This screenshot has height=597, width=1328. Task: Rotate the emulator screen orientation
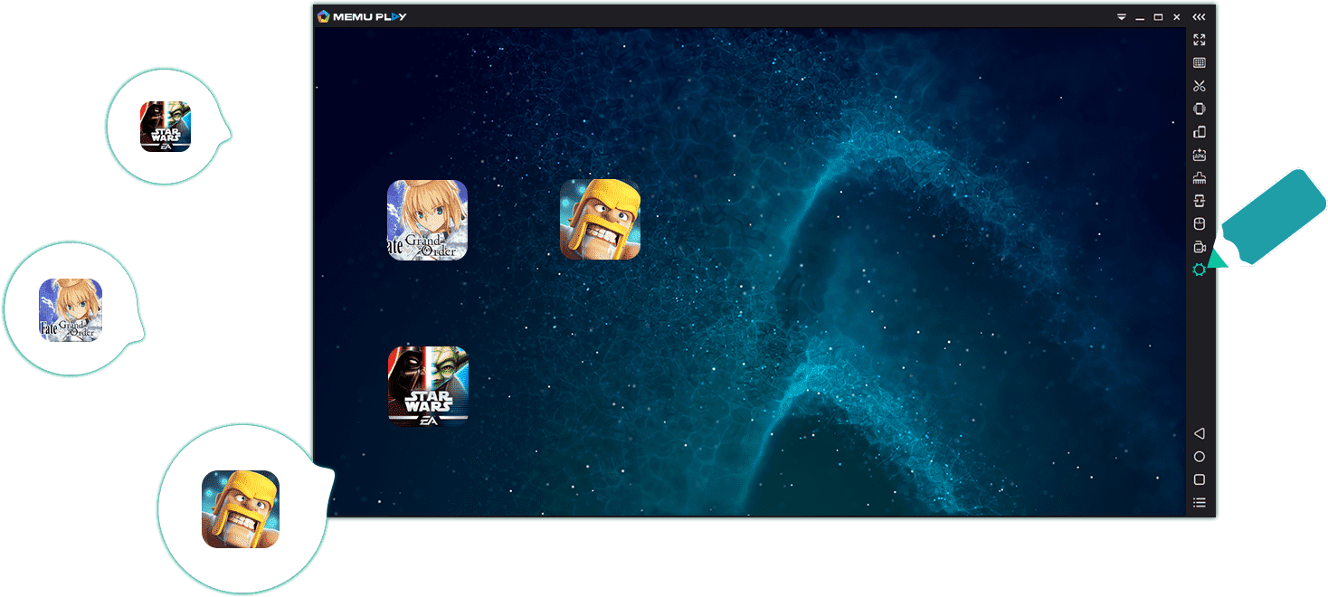click(x=1199, y=132)
